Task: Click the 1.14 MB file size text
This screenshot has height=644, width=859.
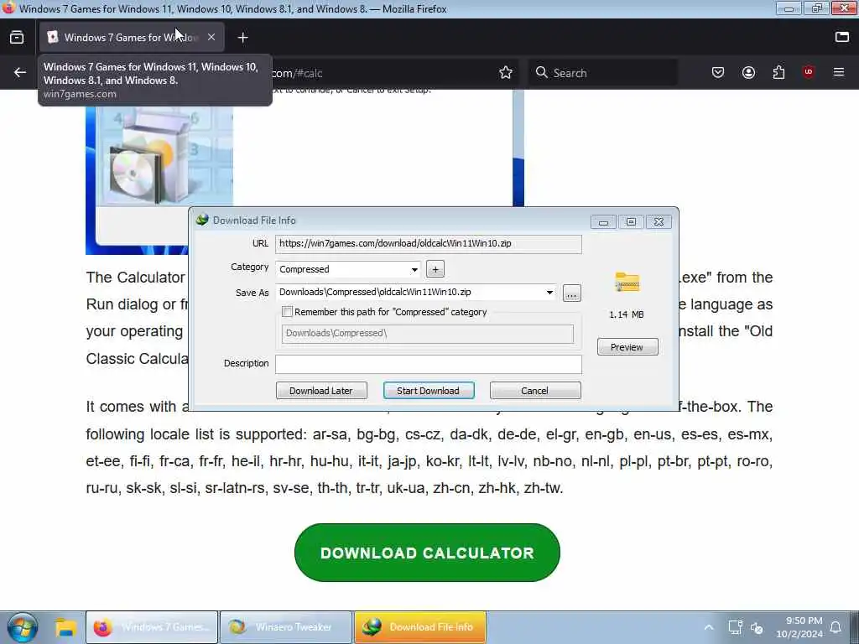Action: coord(627,314)
